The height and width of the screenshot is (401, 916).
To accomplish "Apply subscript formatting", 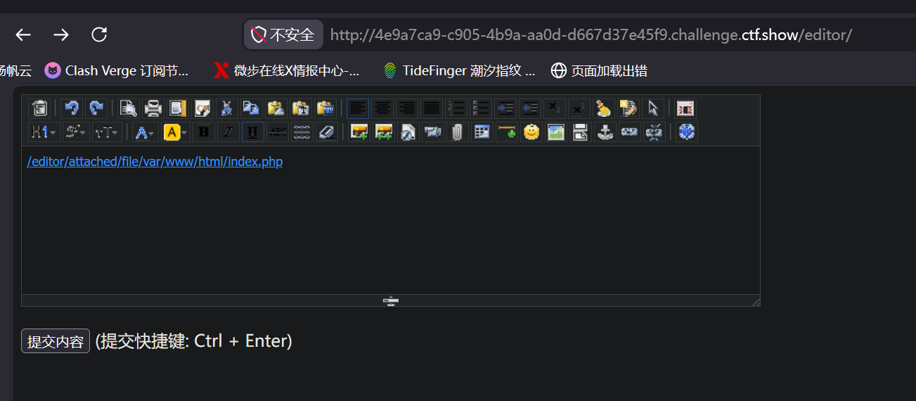I will 554,108.
